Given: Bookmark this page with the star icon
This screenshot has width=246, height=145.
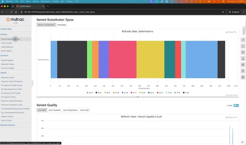Looking at the screenshot, I should tap(223, 12).
